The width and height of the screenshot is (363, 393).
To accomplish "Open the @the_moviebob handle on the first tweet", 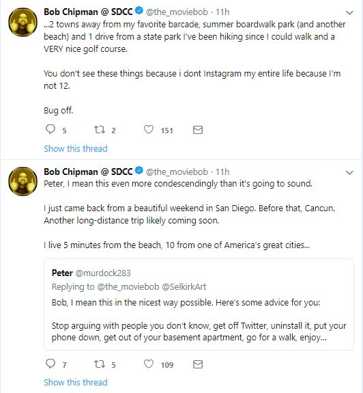I will click(x=177, y=12).
